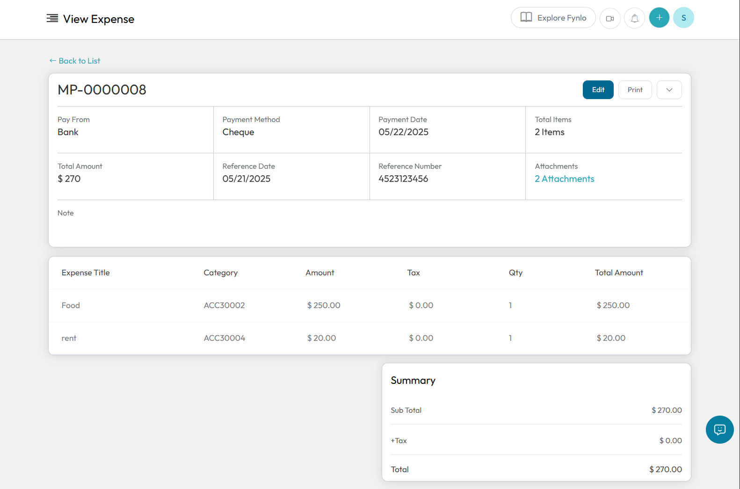Open the user profile avatar S

[x=683, y=18]
